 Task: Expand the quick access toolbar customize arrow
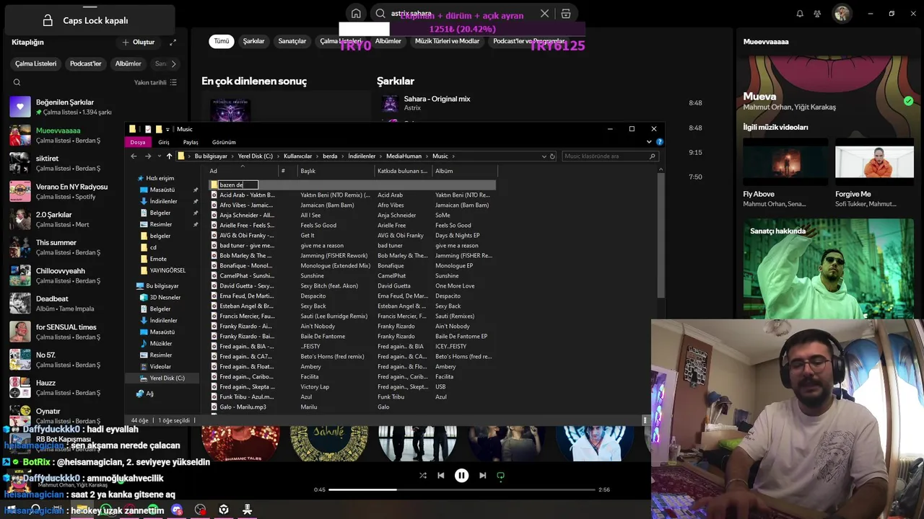coord(167,129)
